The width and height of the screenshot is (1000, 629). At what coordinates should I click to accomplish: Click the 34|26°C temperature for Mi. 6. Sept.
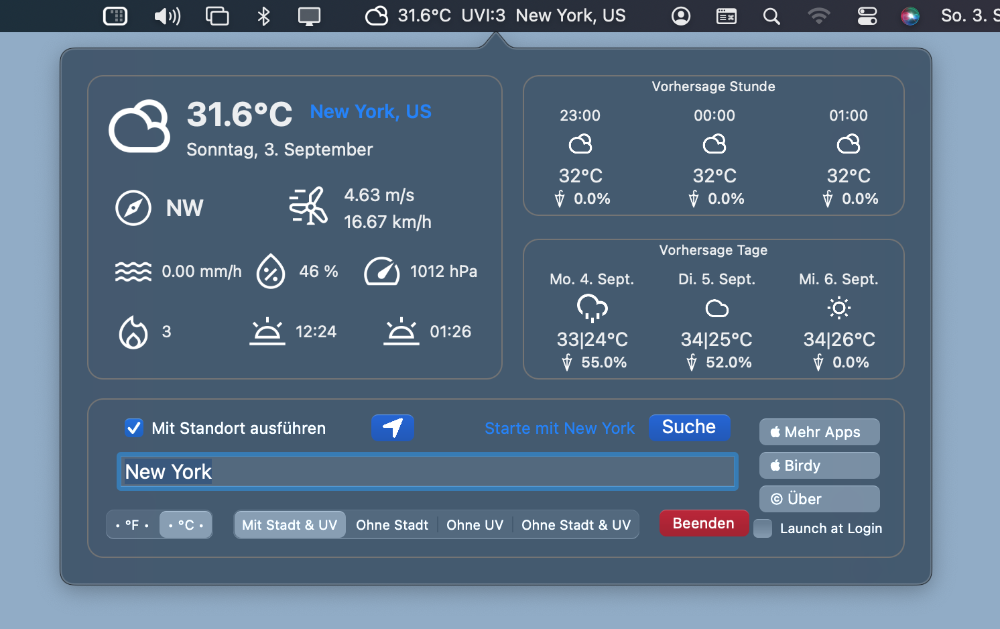[839, 339]
